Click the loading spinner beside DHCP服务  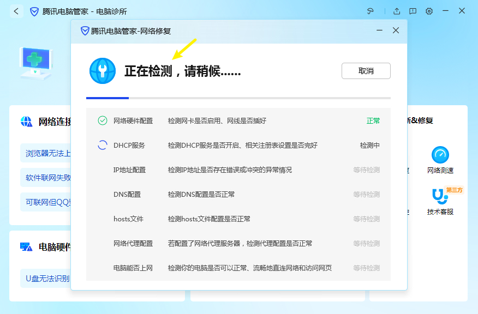pos(103,145)
